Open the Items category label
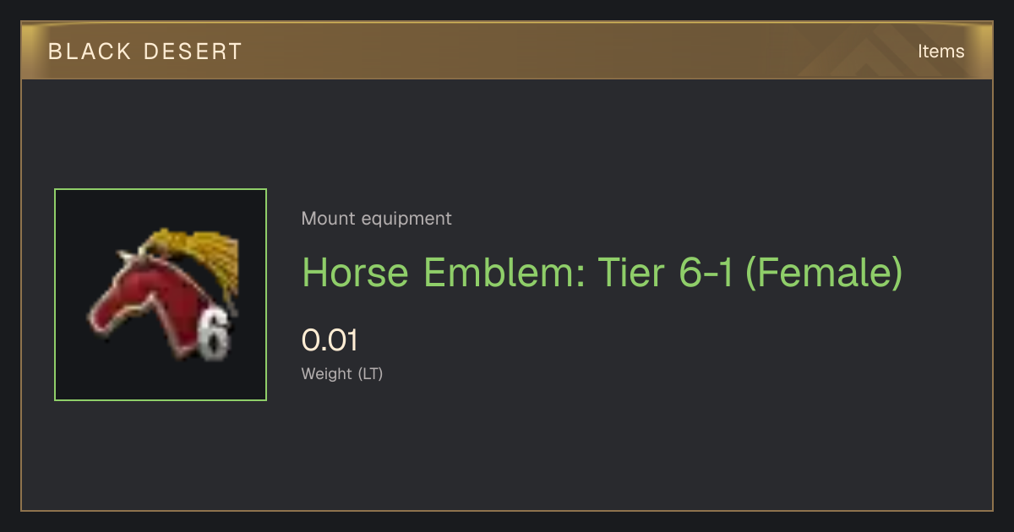 point(940,52)
